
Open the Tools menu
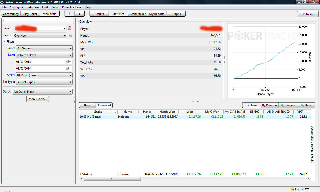tap(55, 7)
